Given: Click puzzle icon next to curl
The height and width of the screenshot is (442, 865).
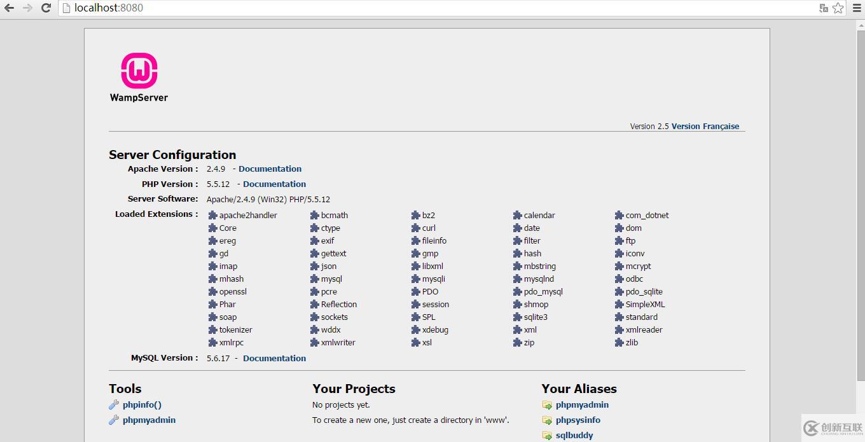Looking at the screenshot, I should click(416, 228).
